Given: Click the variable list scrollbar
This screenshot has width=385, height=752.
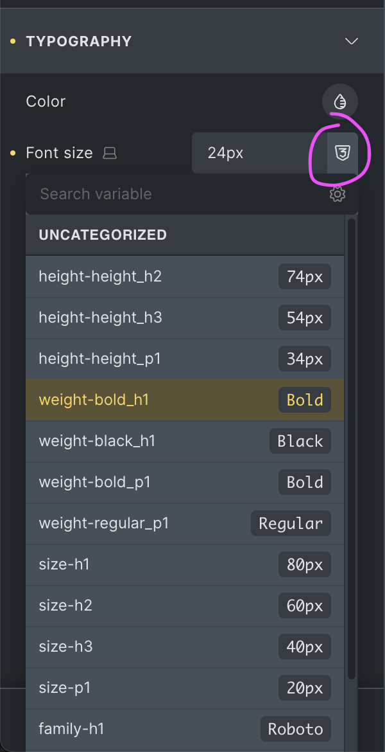Looking at the screenshot, I should click(x=351, y=450).
